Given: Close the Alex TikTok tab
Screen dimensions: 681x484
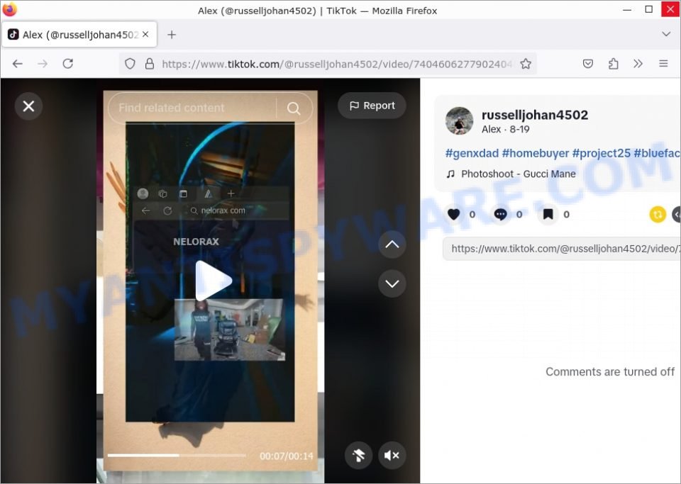Looking at the screenshot, I should 145,34.
